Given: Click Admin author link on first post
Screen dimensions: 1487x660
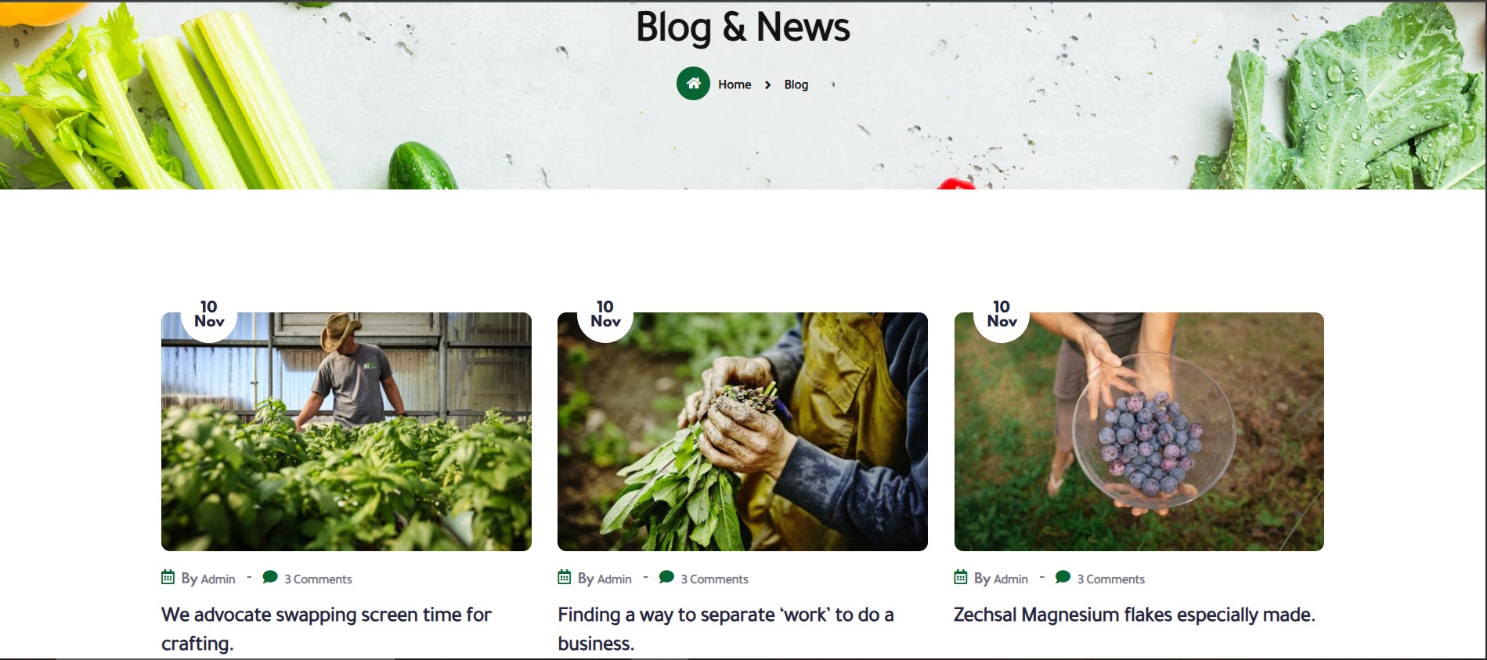Looking at the screenshot, I should (218, 579).
